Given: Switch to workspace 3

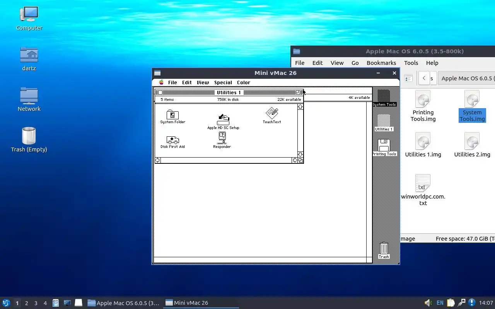Looking at the screenshot, I should click(36, 303).
